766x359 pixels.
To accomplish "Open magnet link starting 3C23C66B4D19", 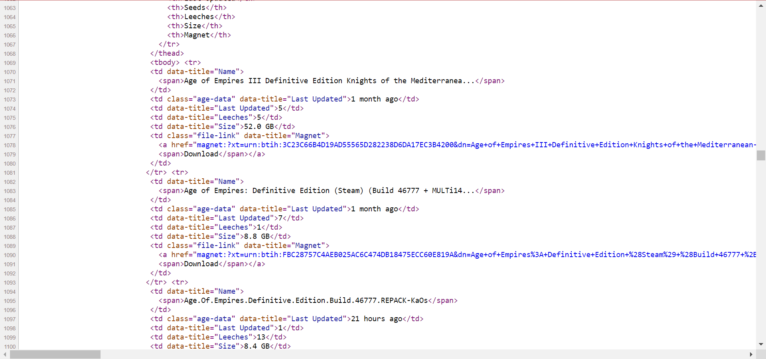I will (x=476, y=145).
